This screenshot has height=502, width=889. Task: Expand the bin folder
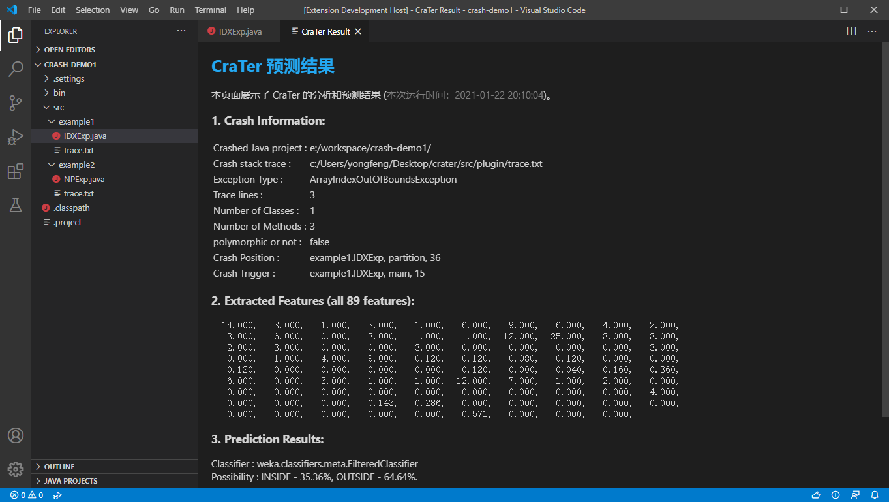coord(115,93)
